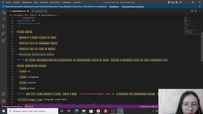Toggle the primary side bar layout icon
Image resolution: width=203 pixels, height=114 pixels.
coord(169,2)
